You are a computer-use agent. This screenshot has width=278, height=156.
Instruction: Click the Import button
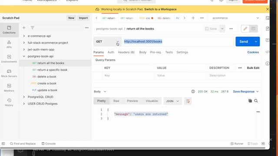click(x=83, y=18)
